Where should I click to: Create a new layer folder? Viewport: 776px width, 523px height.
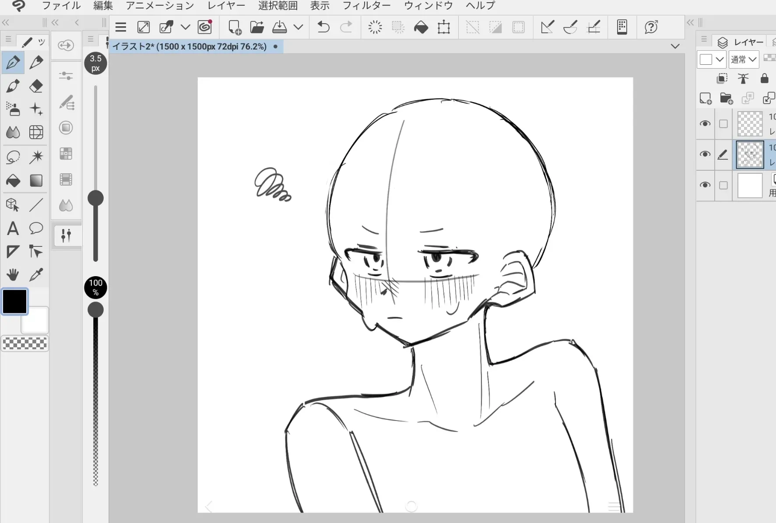[x=727, y=98]
